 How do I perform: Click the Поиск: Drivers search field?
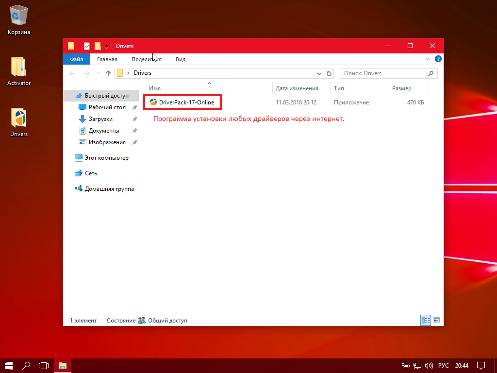click(383, 73)
